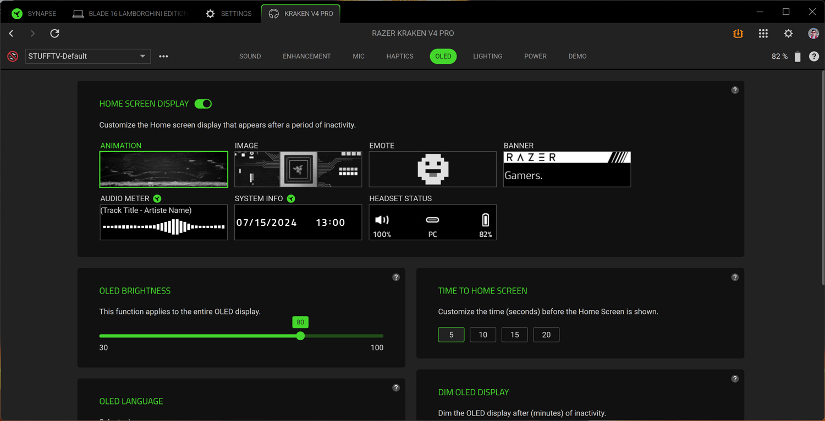The width and height of the screenshot is (825, 421).
Task: Click the Kraken V4 Pro headset icon
Action: tap(273, 14)
